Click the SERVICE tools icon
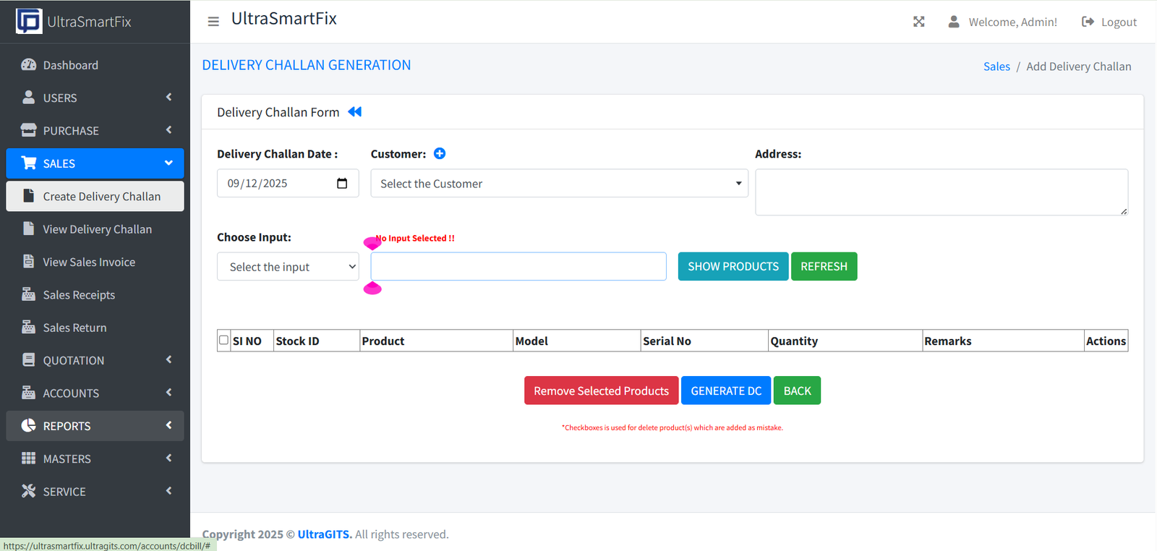 click(29, 491)
